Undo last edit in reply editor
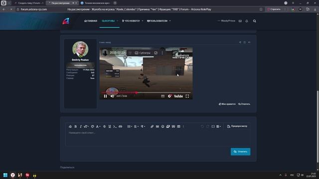 click(x=202, y=126)
